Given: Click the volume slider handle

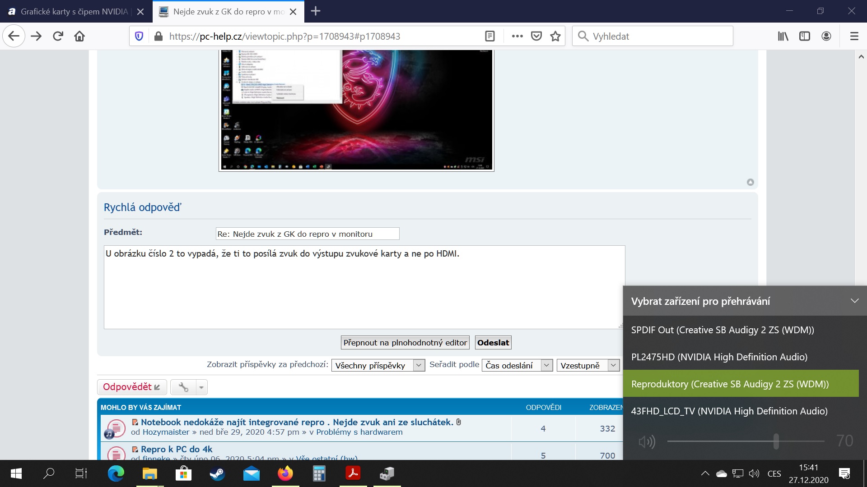Looking at the screenshot, I should (x=776, y=441).
